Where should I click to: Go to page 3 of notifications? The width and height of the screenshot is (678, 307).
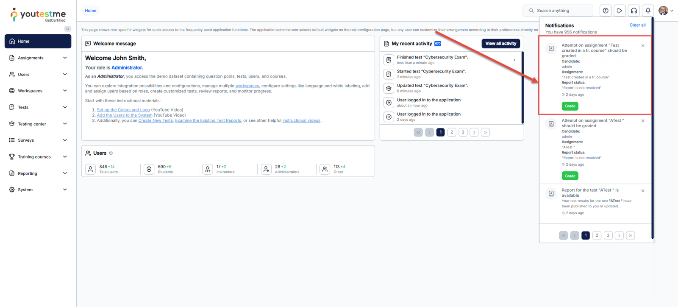(x=608, y=235)
